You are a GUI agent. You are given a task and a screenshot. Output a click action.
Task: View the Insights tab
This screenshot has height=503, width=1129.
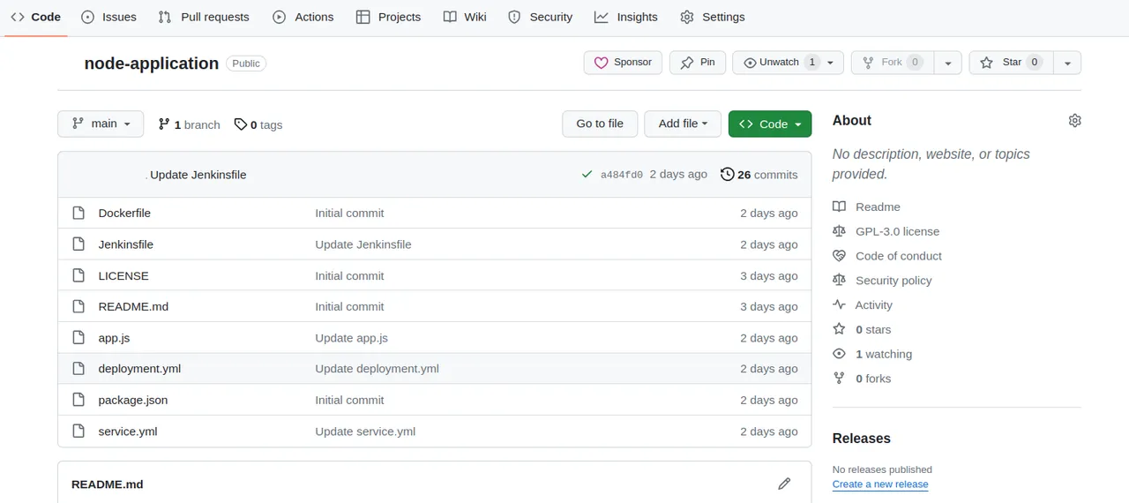[626, 17]
